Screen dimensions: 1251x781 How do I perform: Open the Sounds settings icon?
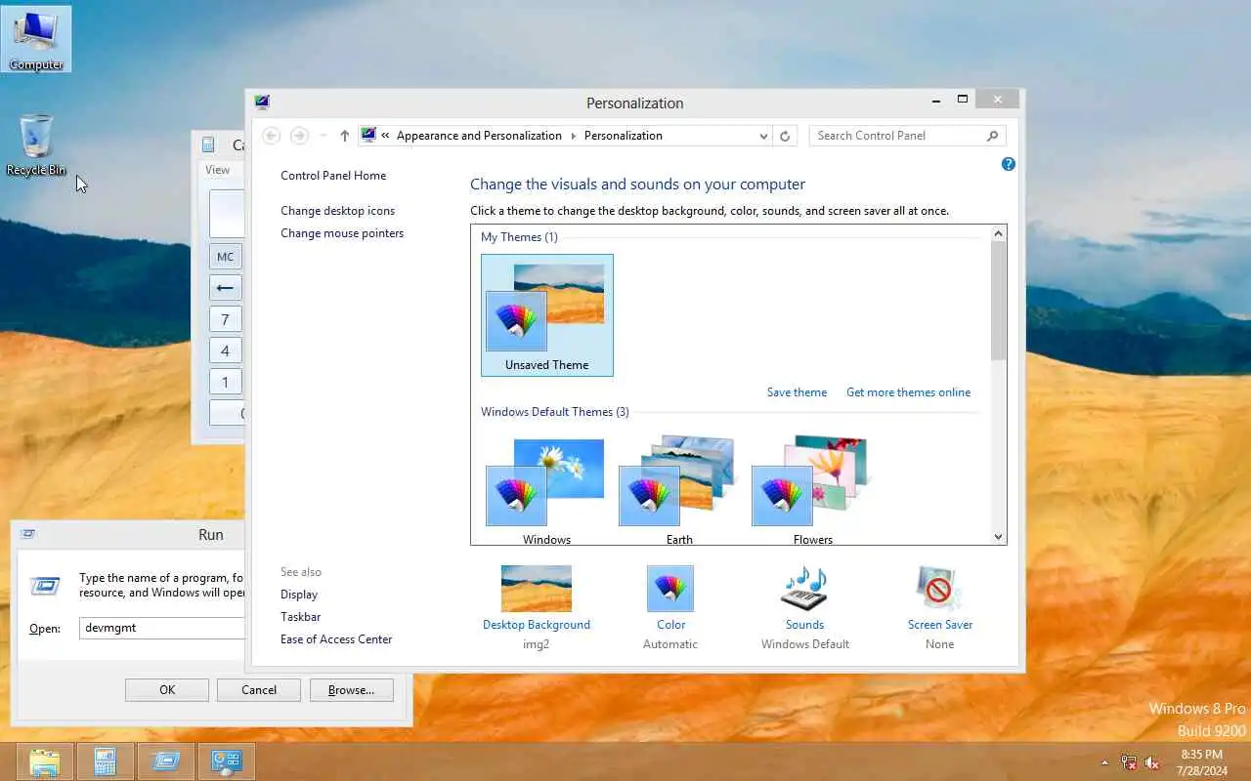[x=804, y=589]
